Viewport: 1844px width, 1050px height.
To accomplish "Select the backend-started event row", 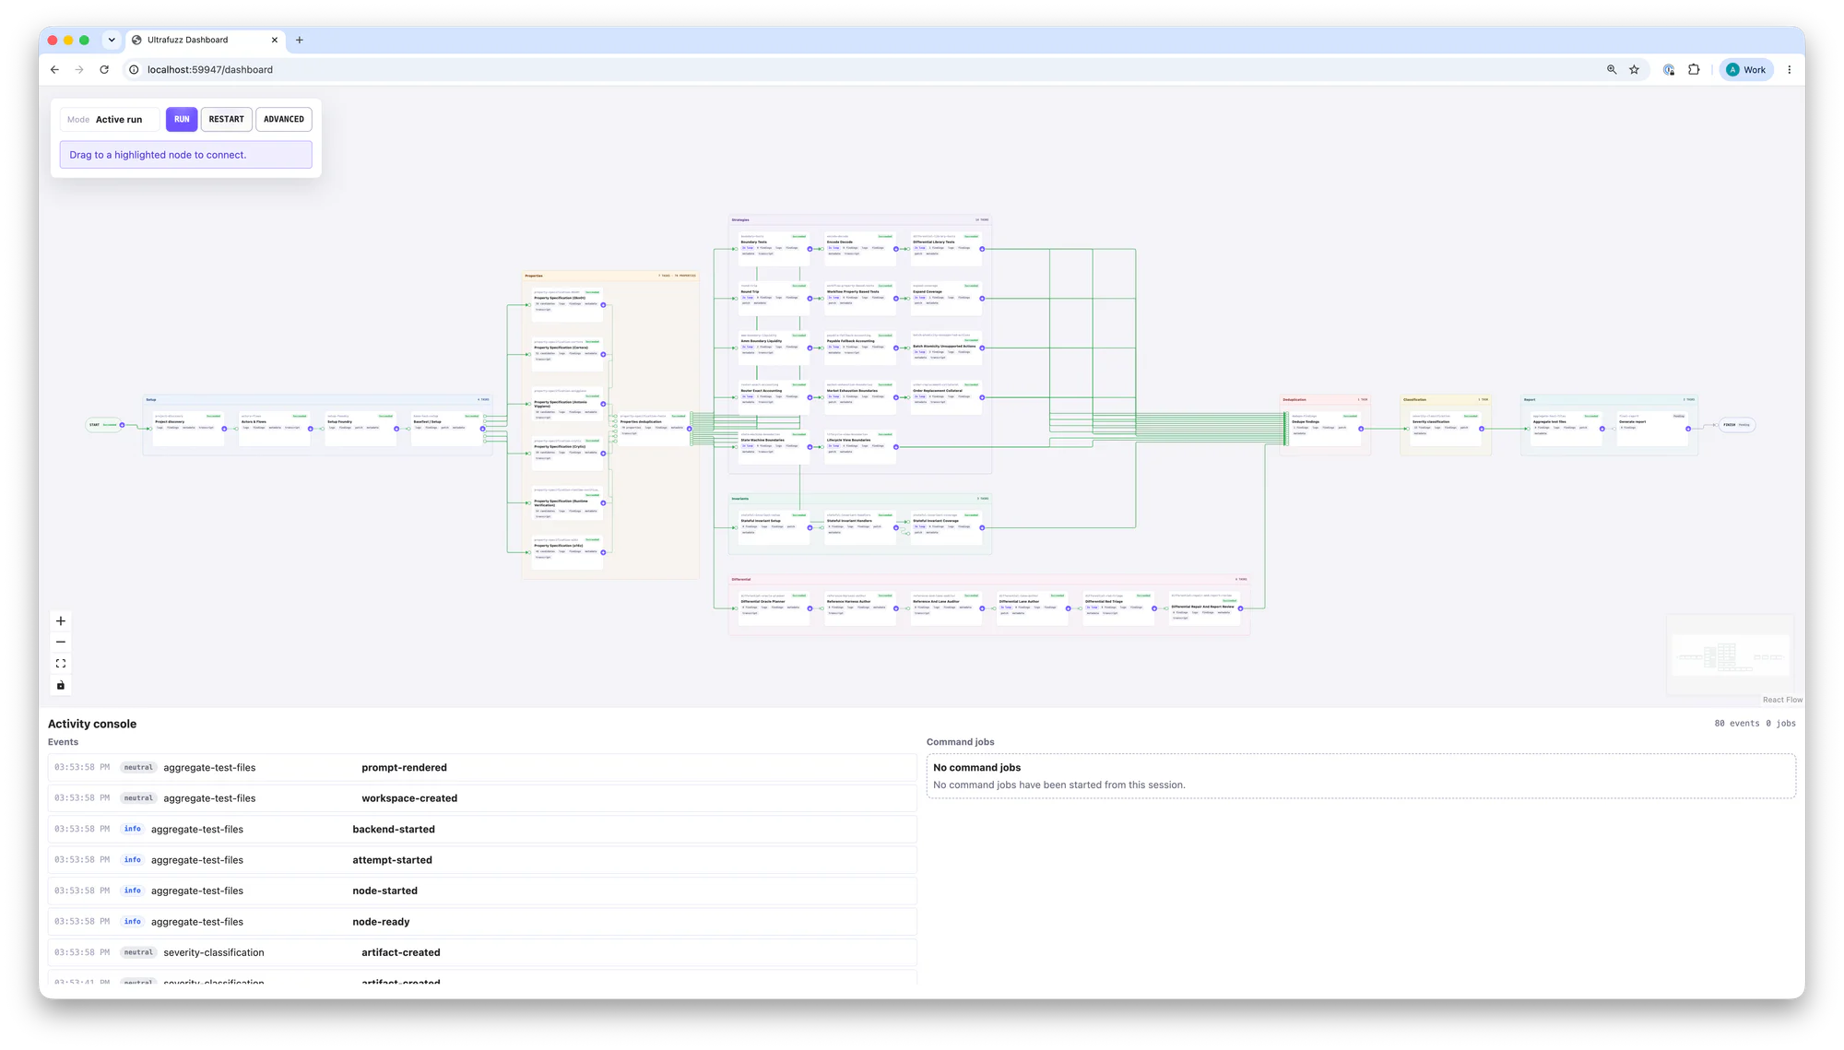I will tap(482, 830).
